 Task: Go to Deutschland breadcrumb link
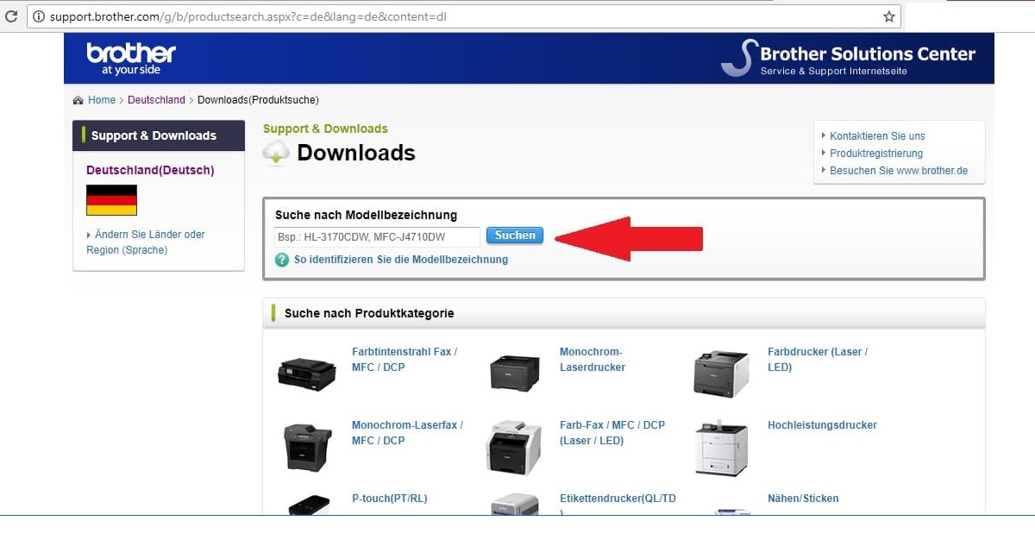coord(156,100)
